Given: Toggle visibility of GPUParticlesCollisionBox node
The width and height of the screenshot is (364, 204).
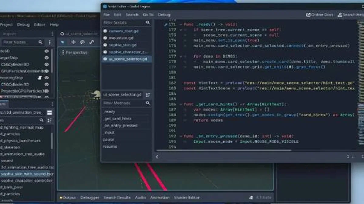Looking at the screenshot, I should 46,71.
